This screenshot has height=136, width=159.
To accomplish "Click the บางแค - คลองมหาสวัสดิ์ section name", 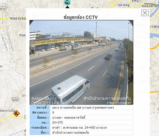I will [x=69, y=117].
